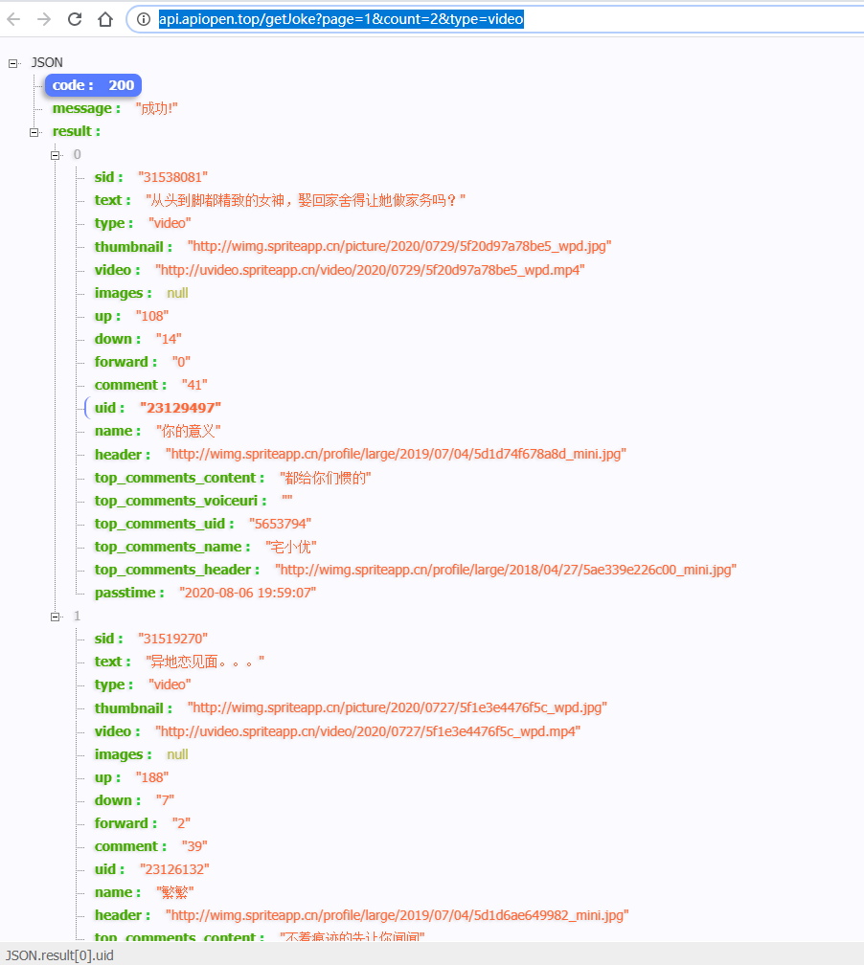This screenshot has width=864, height=965.
Task: Click top_comments_content value 都给你们惯的
Action: pos(325,478)
